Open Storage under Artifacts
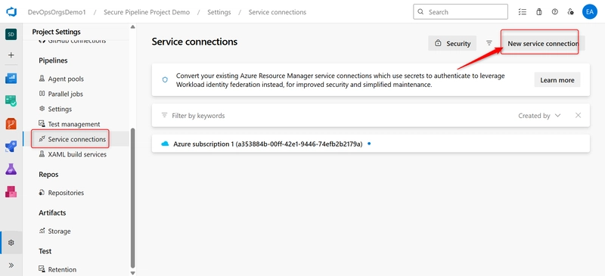605x276 pixels. tap(59, 231)
